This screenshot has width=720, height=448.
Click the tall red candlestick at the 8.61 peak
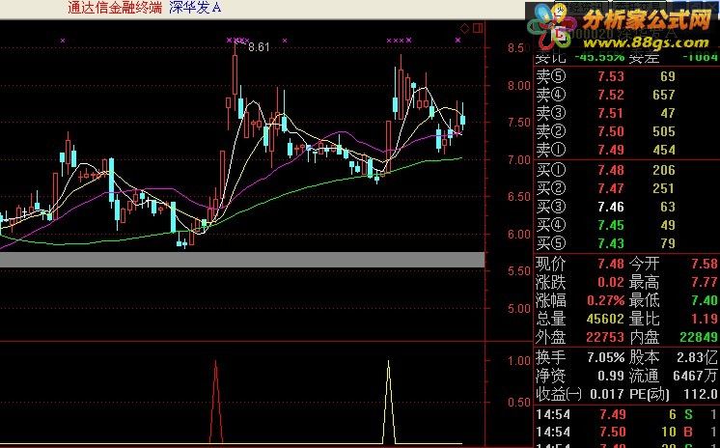coord(235,76)
